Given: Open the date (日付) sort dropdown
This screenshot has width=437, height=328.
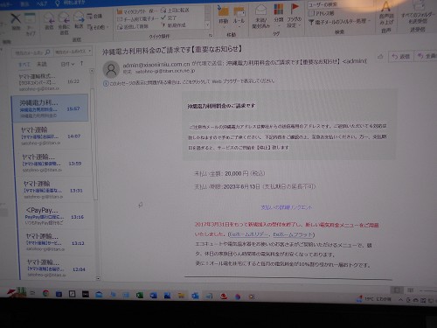Looking at the screenshot, I should point(67,64).
